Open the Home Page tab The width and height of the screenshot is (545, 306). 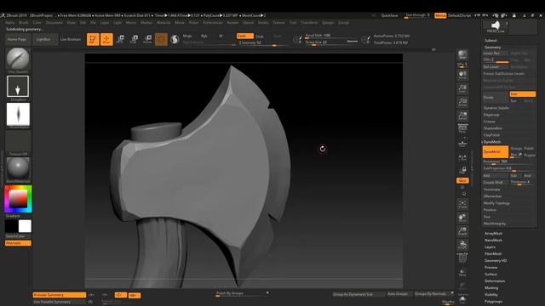point(17,40)
